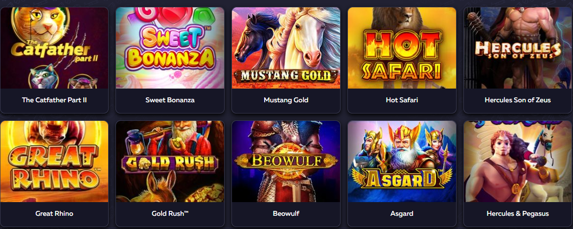Click the Asgard gods game image
This screenshot has width=573, height=229.
(x=402, y=161)
